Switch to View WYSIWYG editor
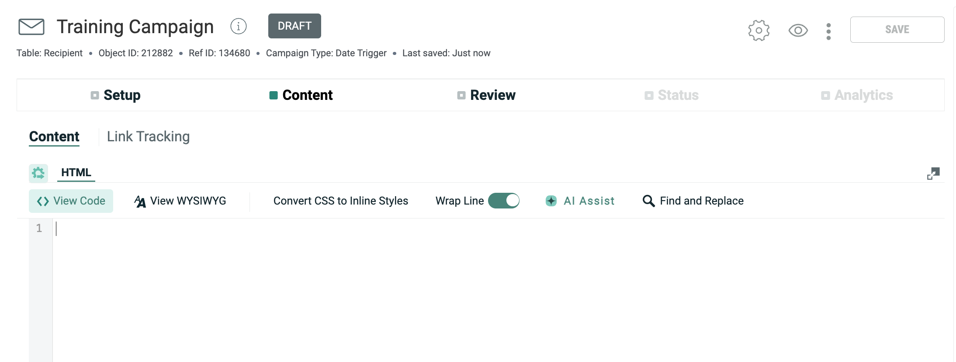Image resolution: width=956 pixels, height=362 pixels. pos(180,201)
